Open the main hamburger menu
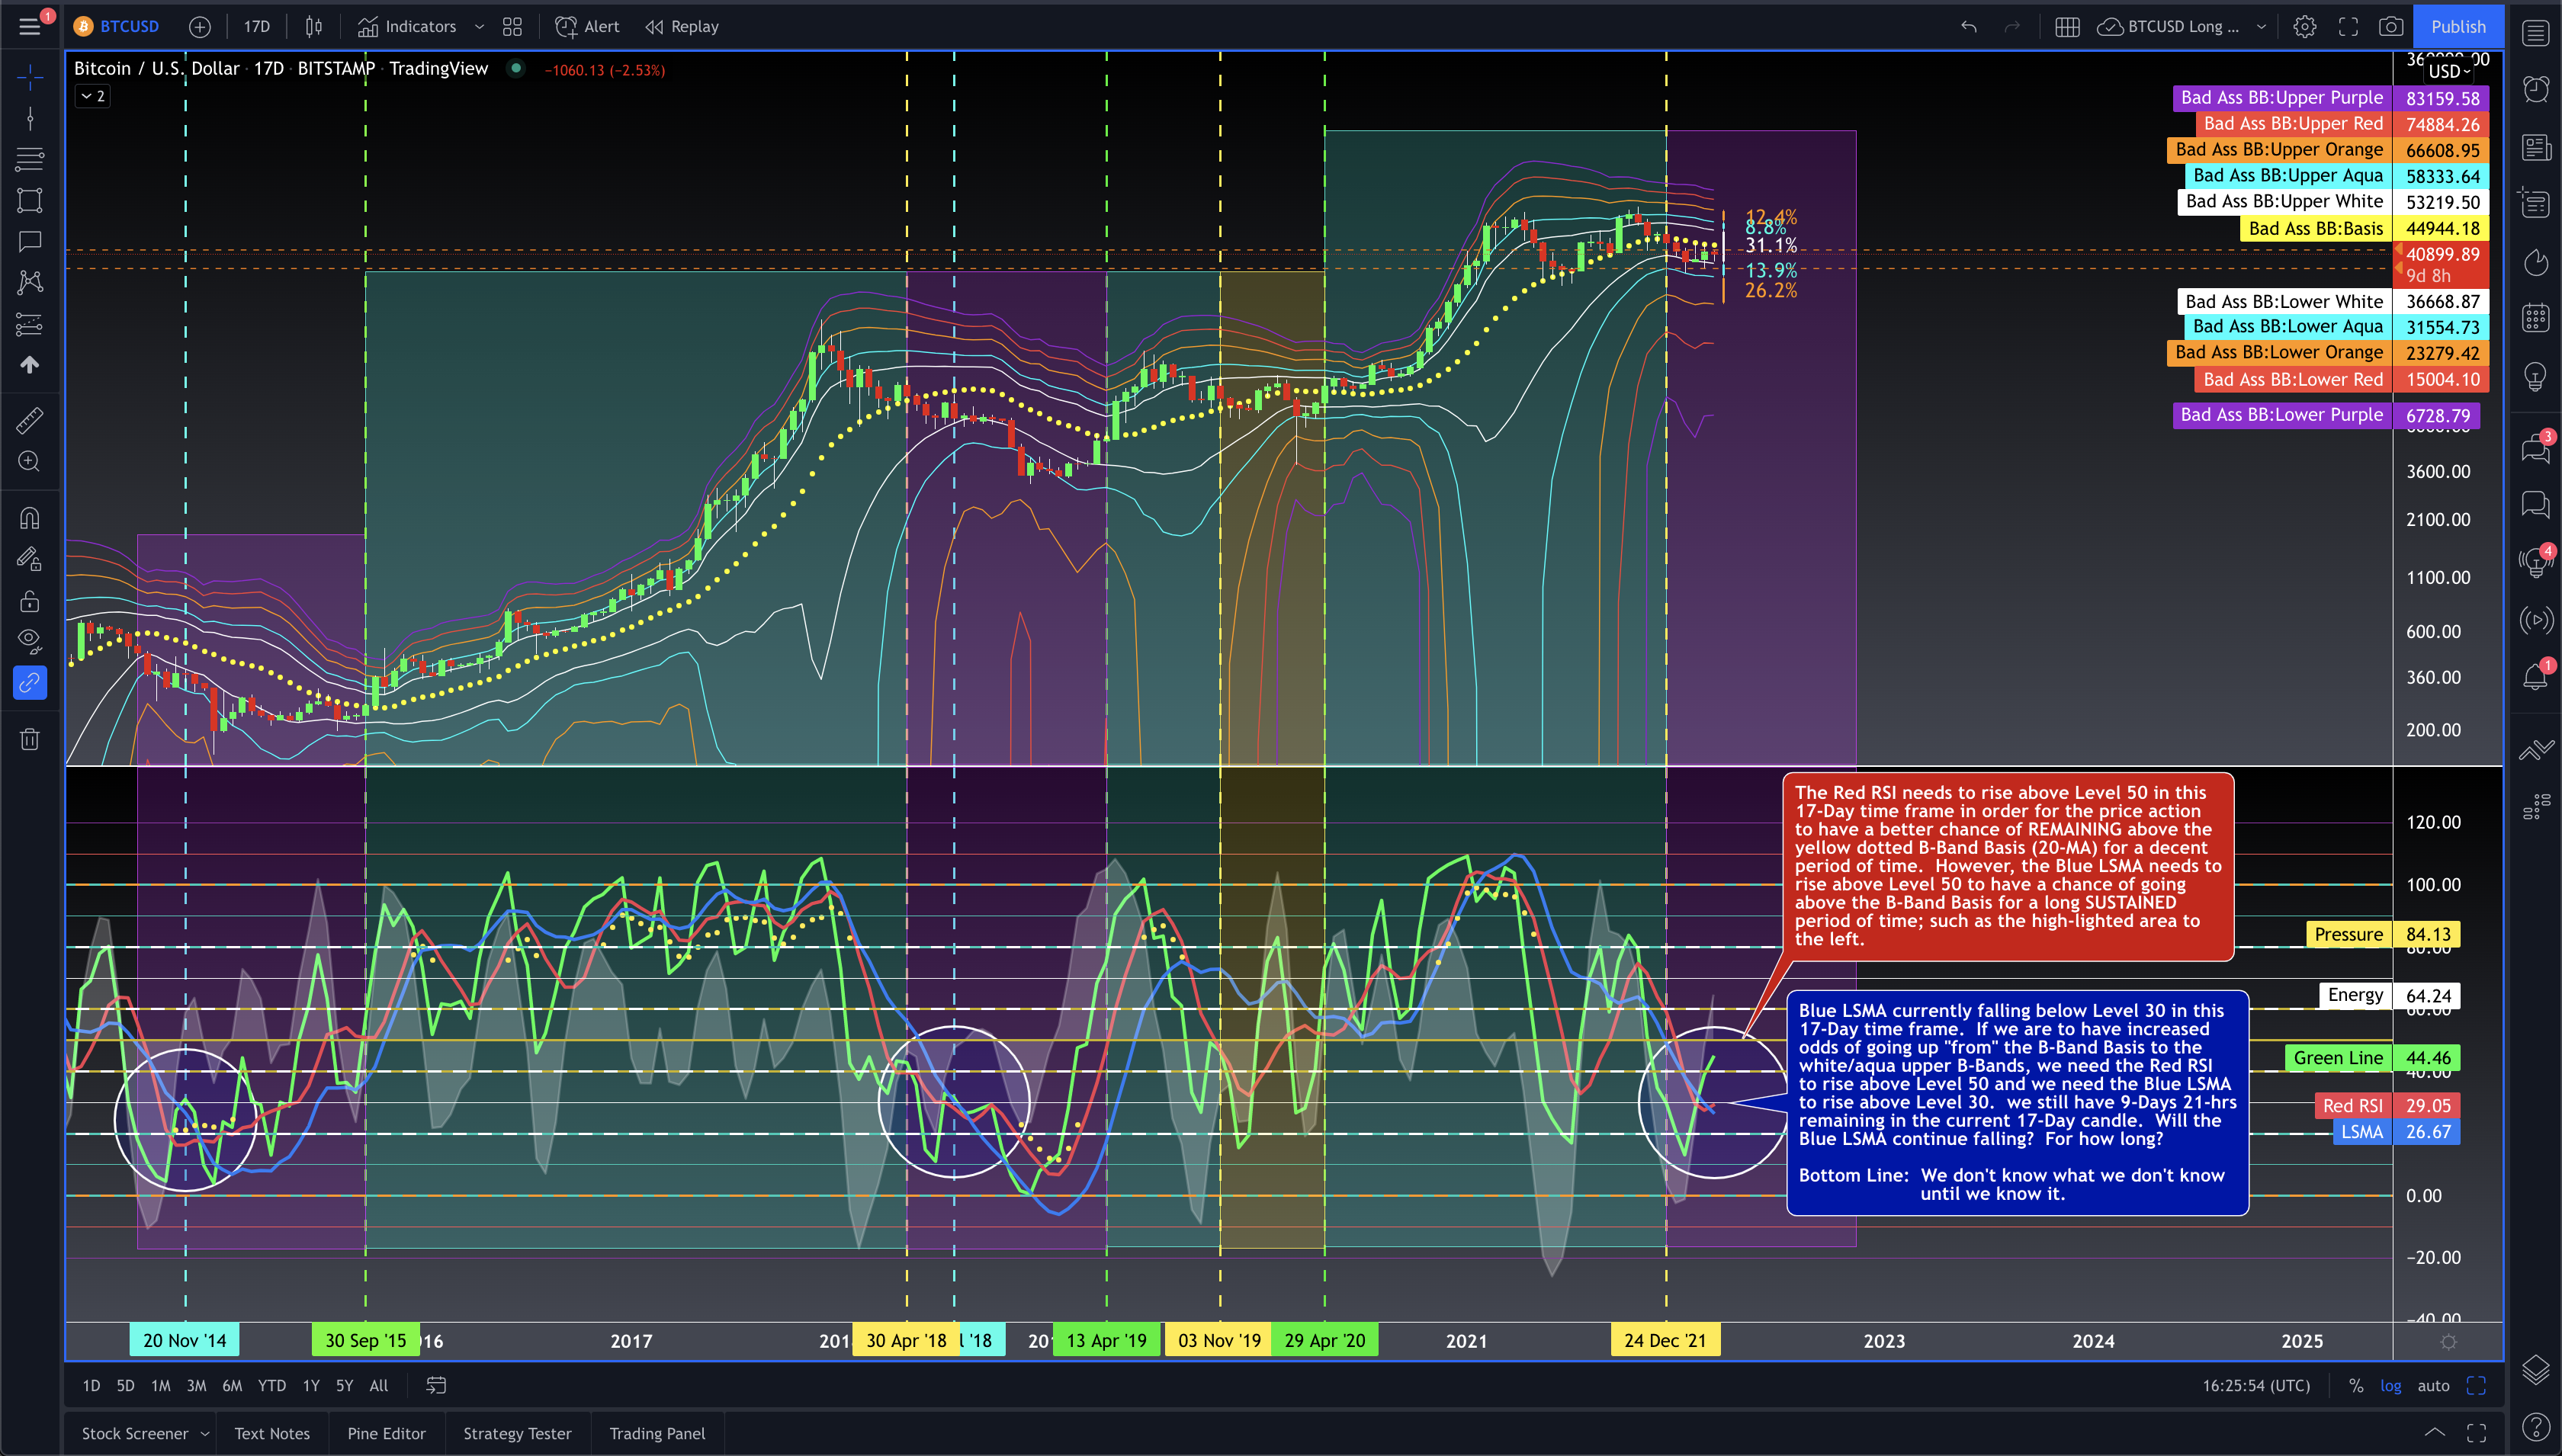This screenshot has width=2562, height=1456. tap(30, 27)
